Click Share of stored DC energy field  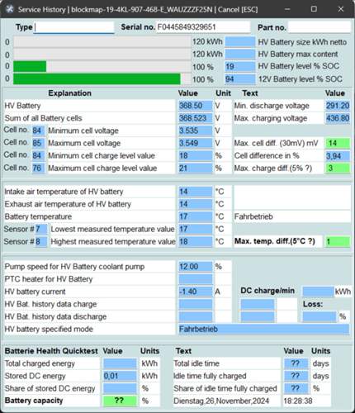[120, 388]
